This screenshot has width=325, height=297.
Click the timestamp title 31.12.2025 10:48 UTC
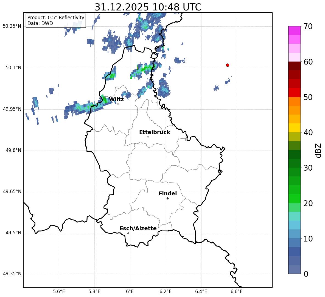(148, 7)
